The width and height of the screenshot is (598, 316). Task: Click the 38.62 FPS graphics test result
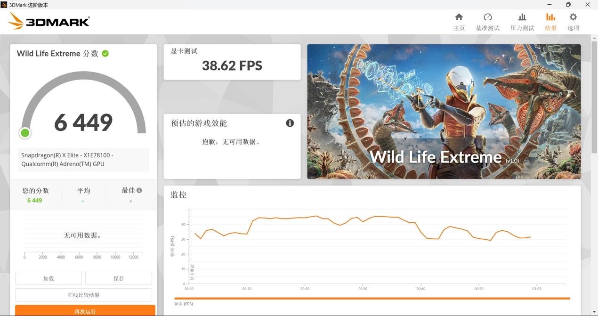coord(232,65)
